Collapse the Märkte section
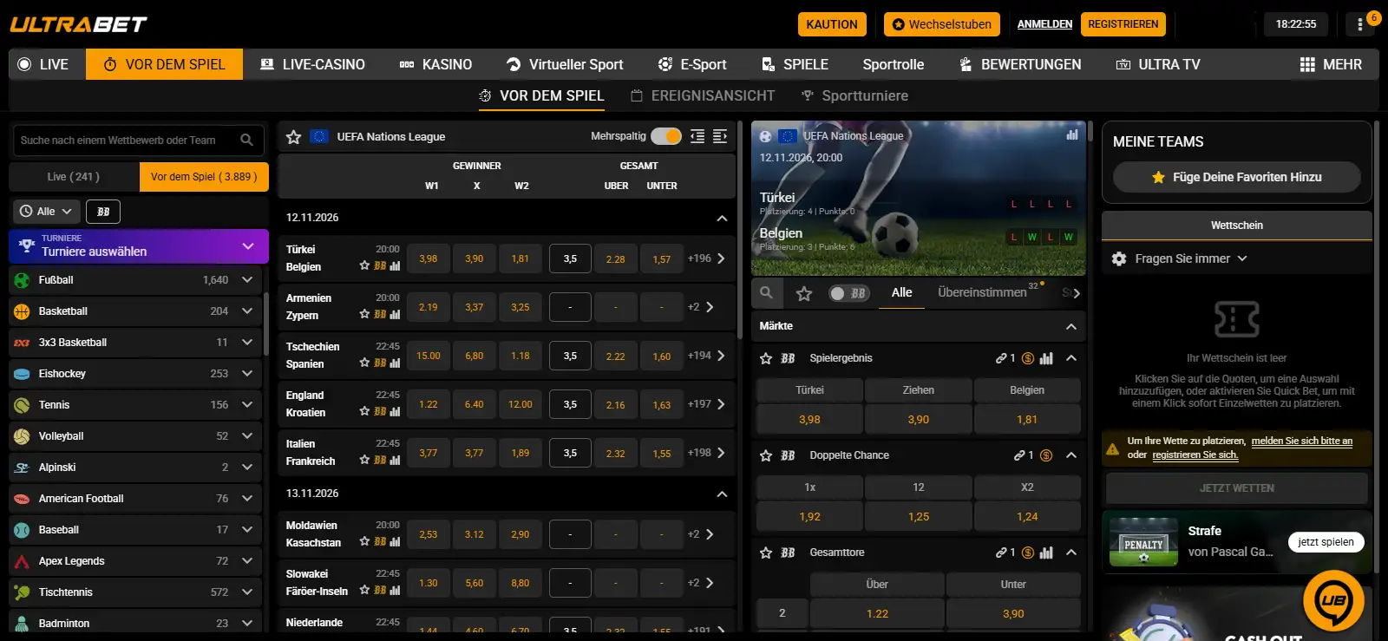 pyautogui.click(x=1071, y=326)
